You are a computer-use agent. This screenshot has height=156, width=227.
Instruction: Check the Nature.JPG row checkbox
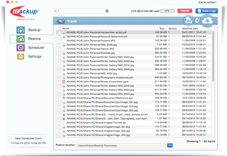click(59, 49)
